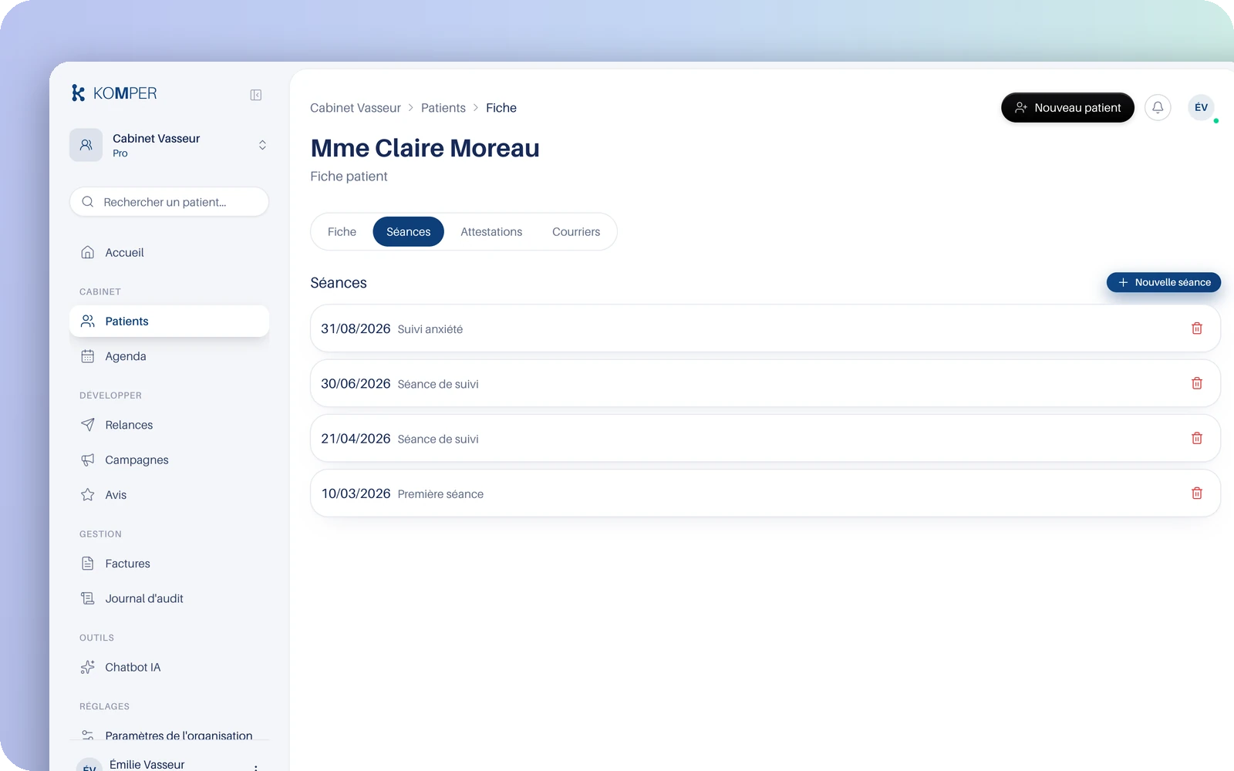Go to Patients in the breadcrumb

[443, 108]
